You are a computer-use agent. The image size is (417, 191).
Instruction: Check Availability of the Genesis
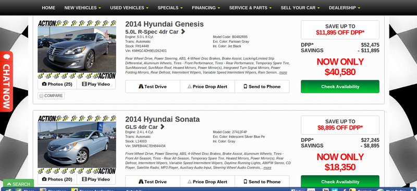pos(340,87)
